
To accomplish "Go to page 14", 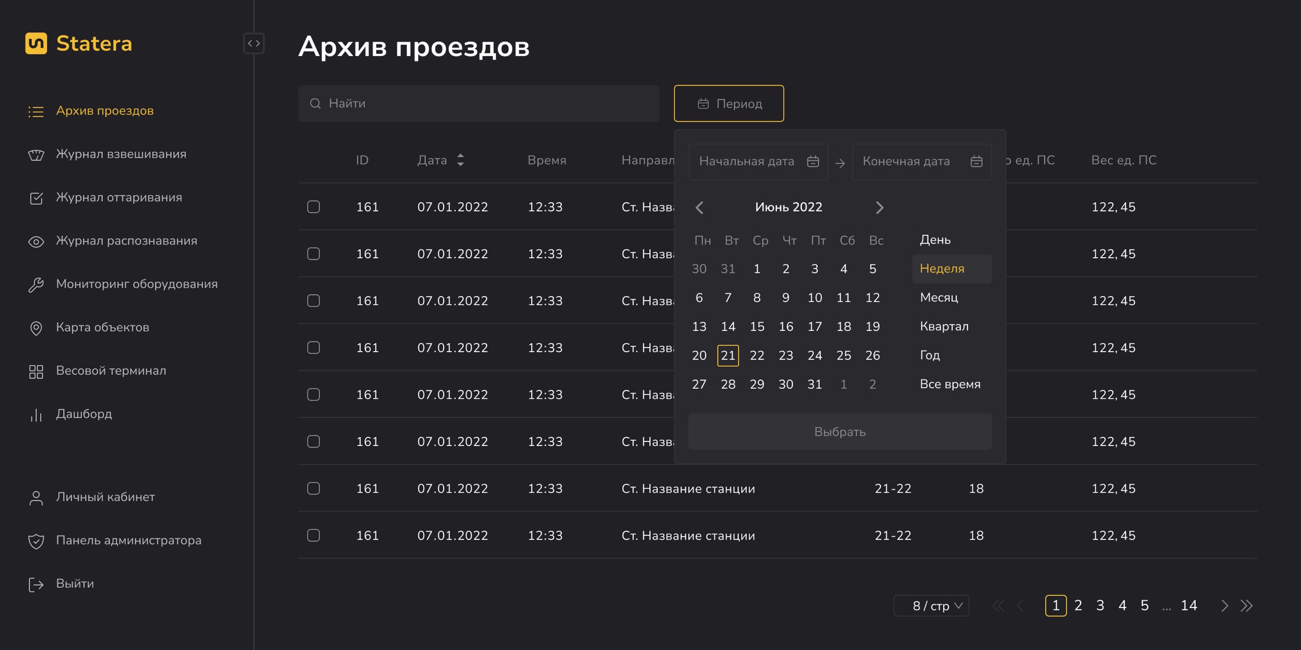I will (x=1189, y=606).
